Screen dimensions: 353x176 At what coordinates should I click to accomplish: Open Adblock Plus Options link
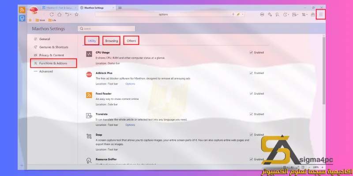tap(130, 84)
